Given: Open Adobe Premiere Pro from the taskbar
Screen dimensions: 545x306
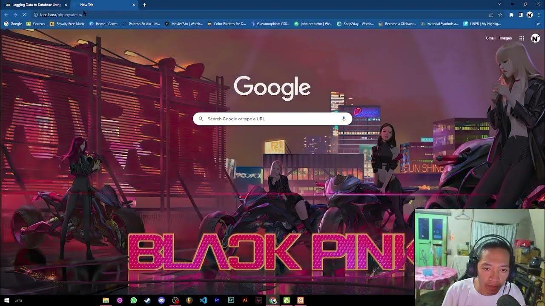Looking at the screenshot, I should pos(217,300).
